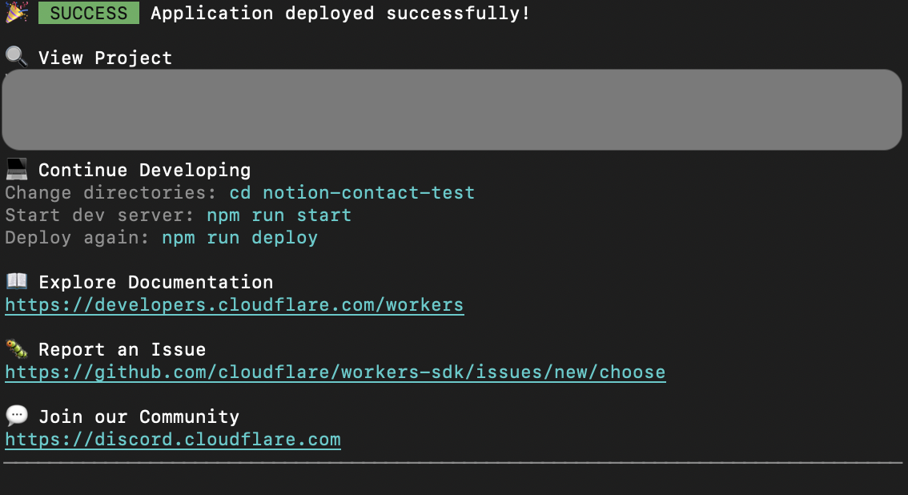Image resolution: width=908 pixels, height=495 pixels.
Task: Click the 'npm run deploy' command
Action: [x=239, y=238]
